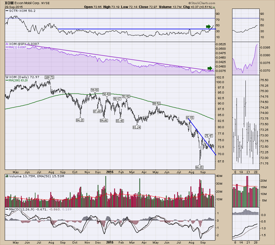Click the 82.55 price label
Viewport: 275px width, 245px height.
[190, 117]
